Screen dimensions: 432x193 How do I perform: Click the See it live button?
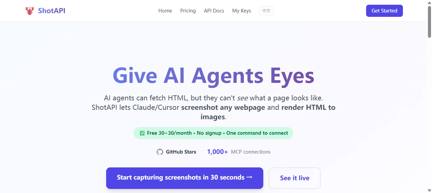tap(295, 178)
